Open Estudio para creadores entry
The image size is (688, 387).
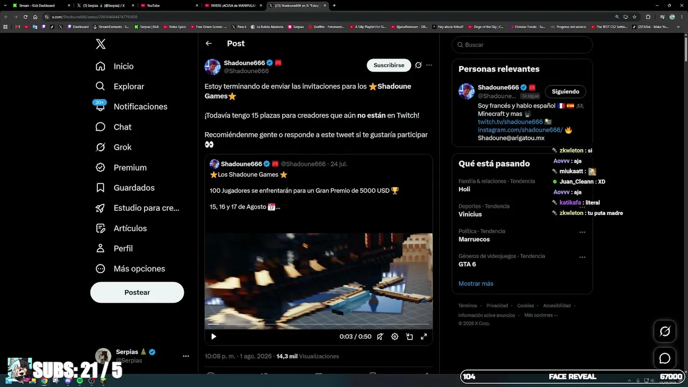137,208
